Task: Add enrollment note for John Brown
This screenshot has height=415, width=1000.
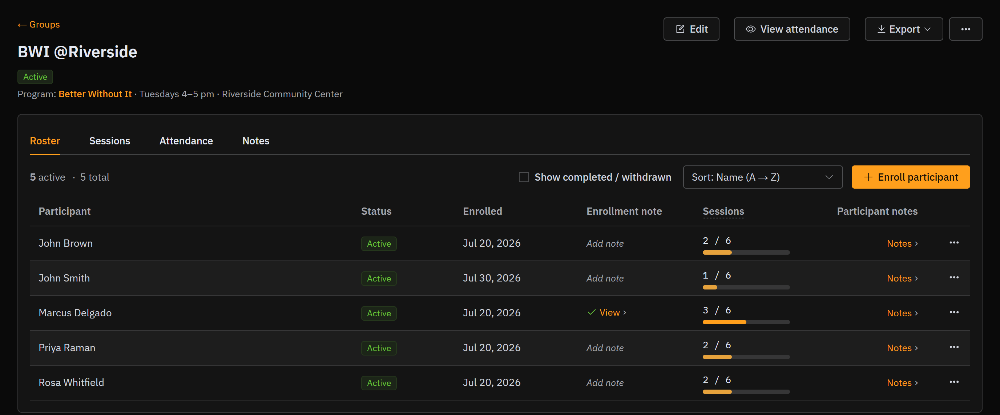Action: tap(605, 243)
